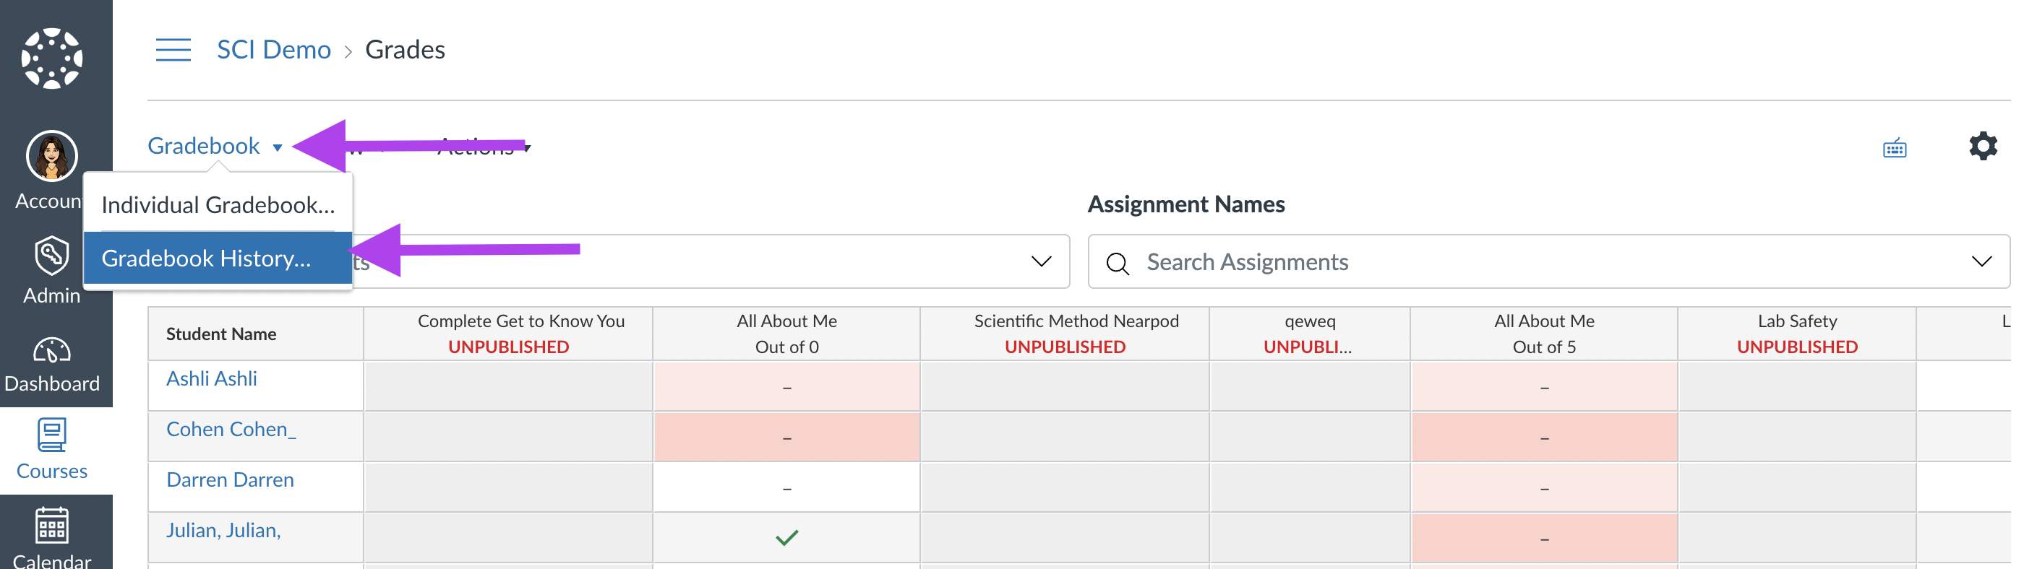
Task: Click the Assignment Names label
Action: 1185,205
